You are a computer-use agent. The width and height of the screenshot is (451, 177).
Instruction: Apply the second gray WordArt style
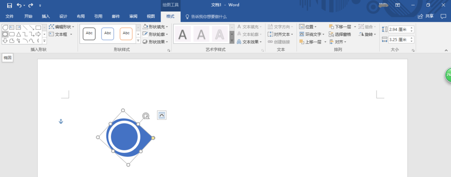[x=201, y=34]
